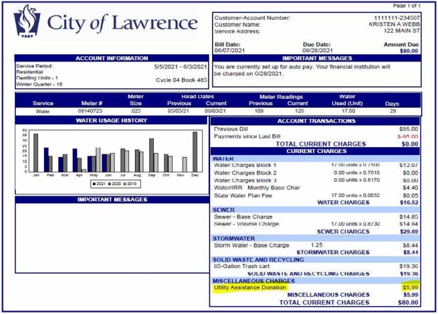Select the WATER USAGE HISTORY header
Image resolution: width=438 pixels, height=314 pixels.
[x=111, y=120]
